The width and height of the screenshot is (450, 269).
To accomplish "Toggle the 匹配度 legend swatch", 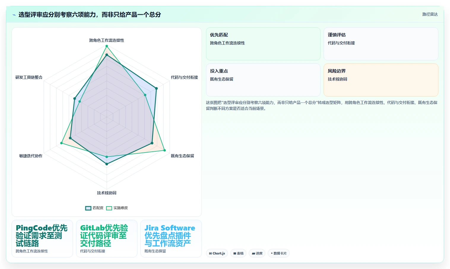I will 88,208.
